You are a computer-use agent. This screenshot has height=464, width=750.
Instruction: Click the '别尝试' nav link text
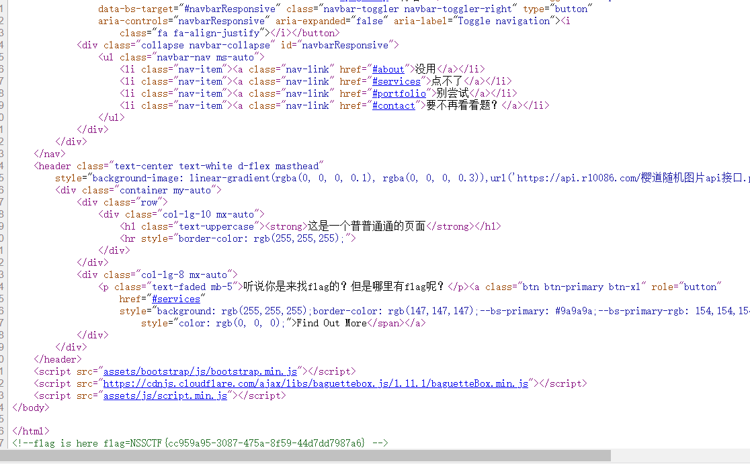tap(452, 93)
